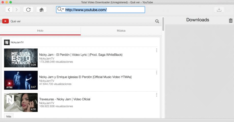Open options menu for Travesuras video
The width and height of the screenshot is (234, 122).
tap(156, 95)
